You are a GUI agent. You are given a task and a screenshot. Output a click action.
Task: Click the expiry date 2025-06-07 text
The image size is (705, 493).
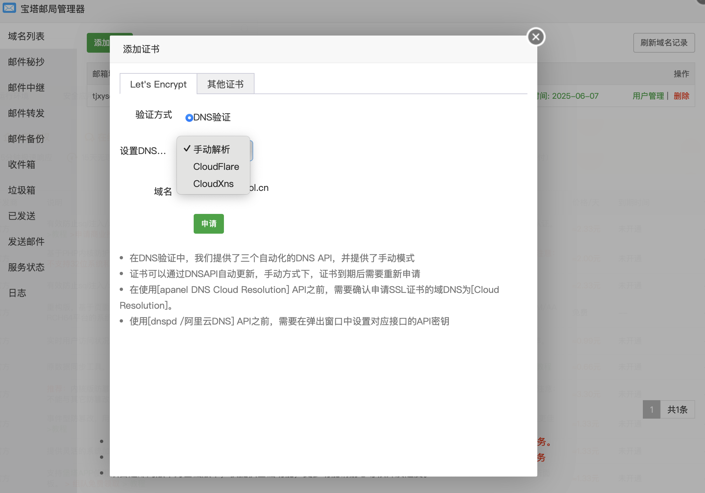pos(575,96)
